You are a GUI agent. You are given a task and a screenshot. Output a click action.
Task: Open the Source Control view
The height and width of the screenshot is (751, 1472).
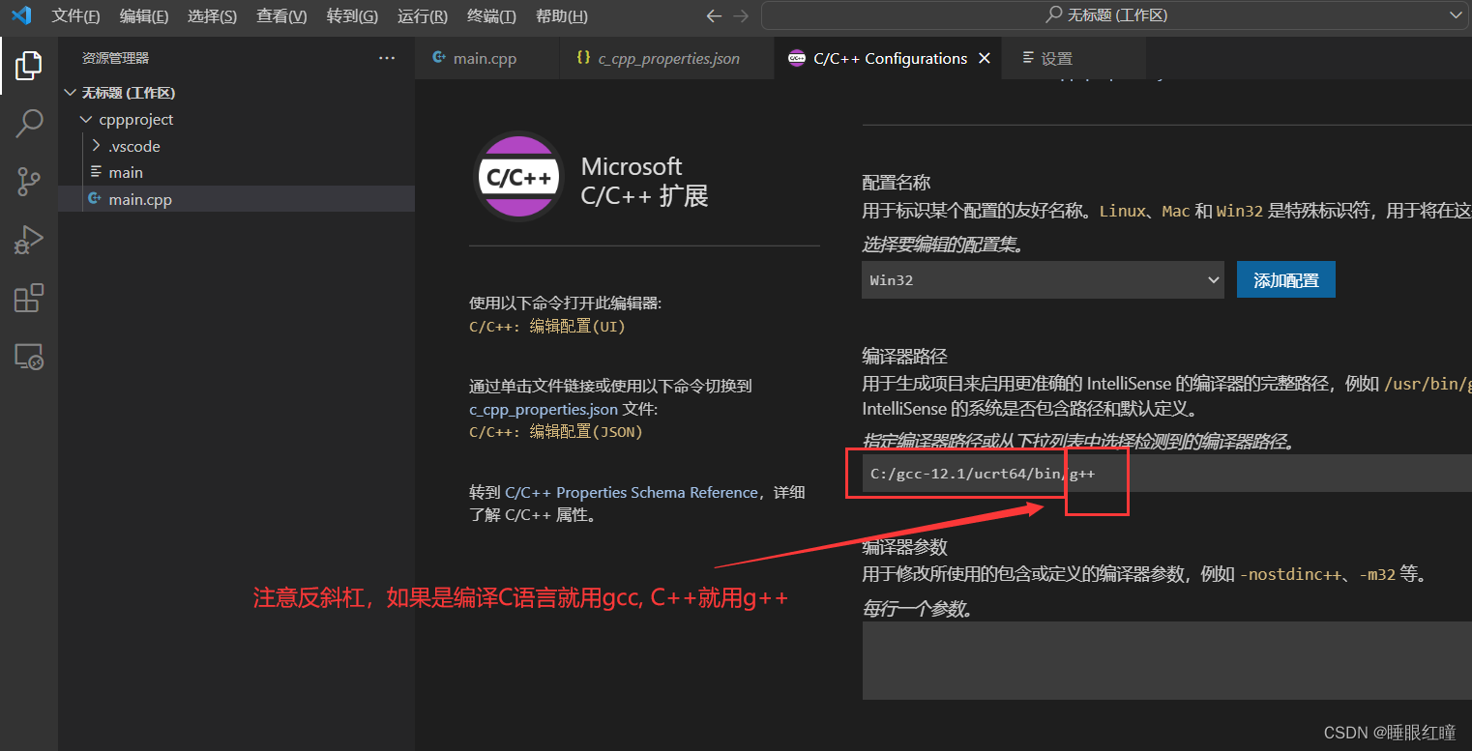(x=28, y=182)
